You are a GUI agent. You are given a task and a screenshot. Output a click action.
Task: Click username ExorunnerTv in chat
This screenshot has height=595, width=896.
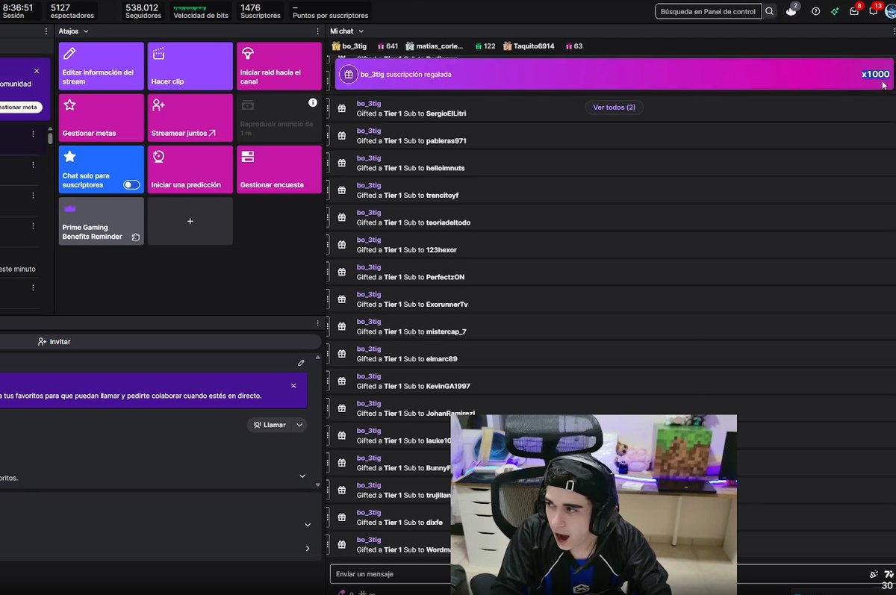click(x=447, y=305)
